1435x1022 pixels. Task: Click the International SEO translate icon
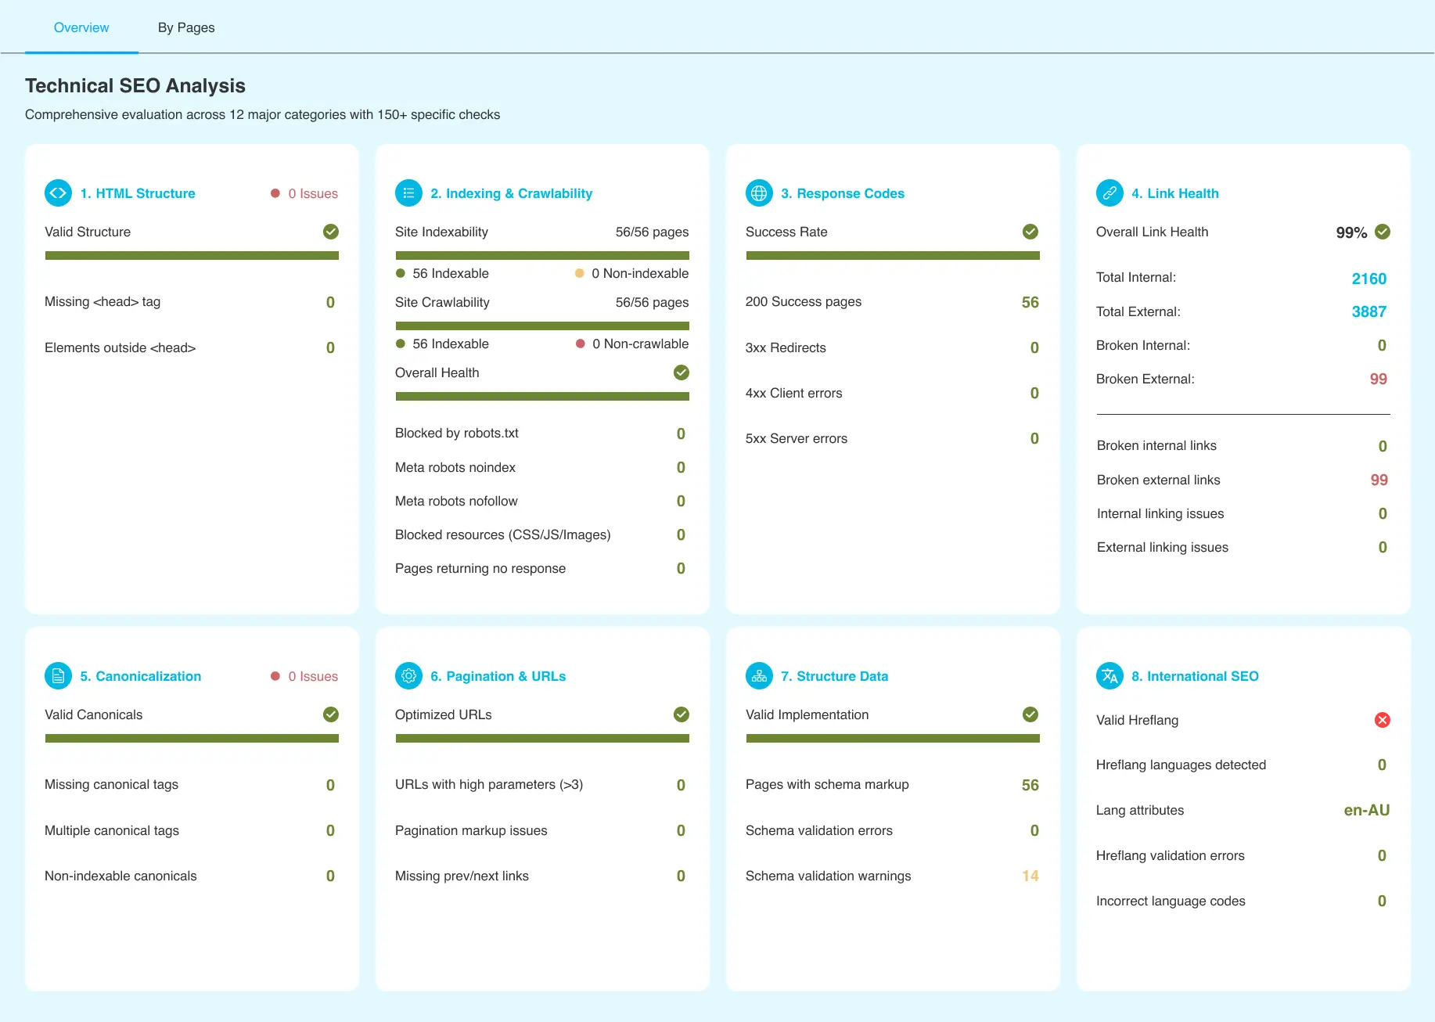1110,676
